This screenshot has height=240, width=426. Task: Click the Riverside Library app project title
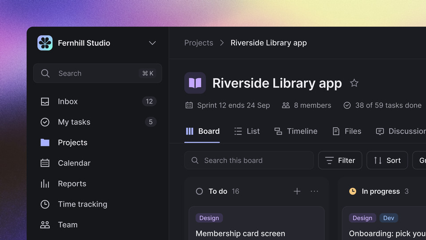(277, 83)
